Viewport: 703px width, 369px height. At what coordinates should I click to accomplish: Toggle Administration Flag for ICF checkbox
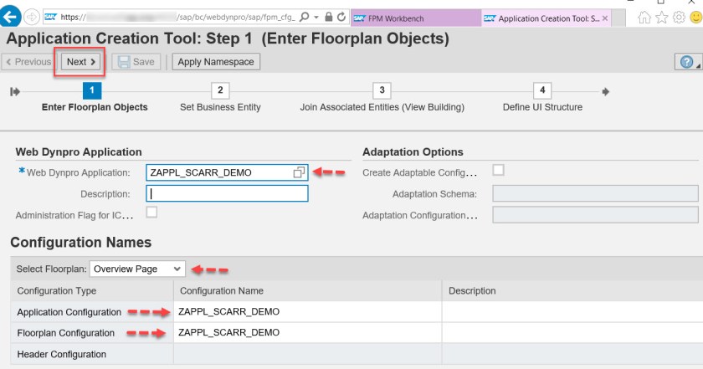(x=151, y=213)
